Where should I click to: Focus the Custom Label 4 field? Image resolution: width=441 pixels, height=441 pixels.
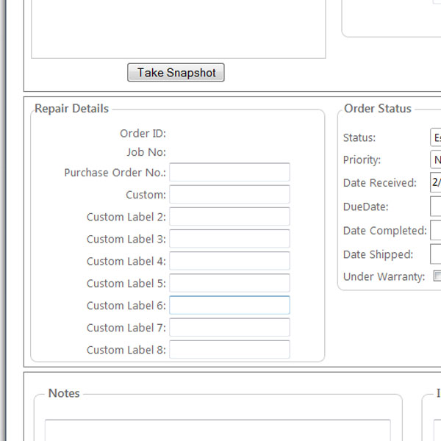click(x=229, y=261)
